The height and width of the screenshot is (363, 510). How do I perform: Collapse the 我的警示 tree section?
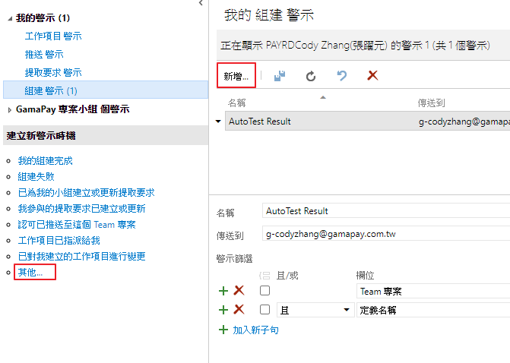(x=9, y=17)
